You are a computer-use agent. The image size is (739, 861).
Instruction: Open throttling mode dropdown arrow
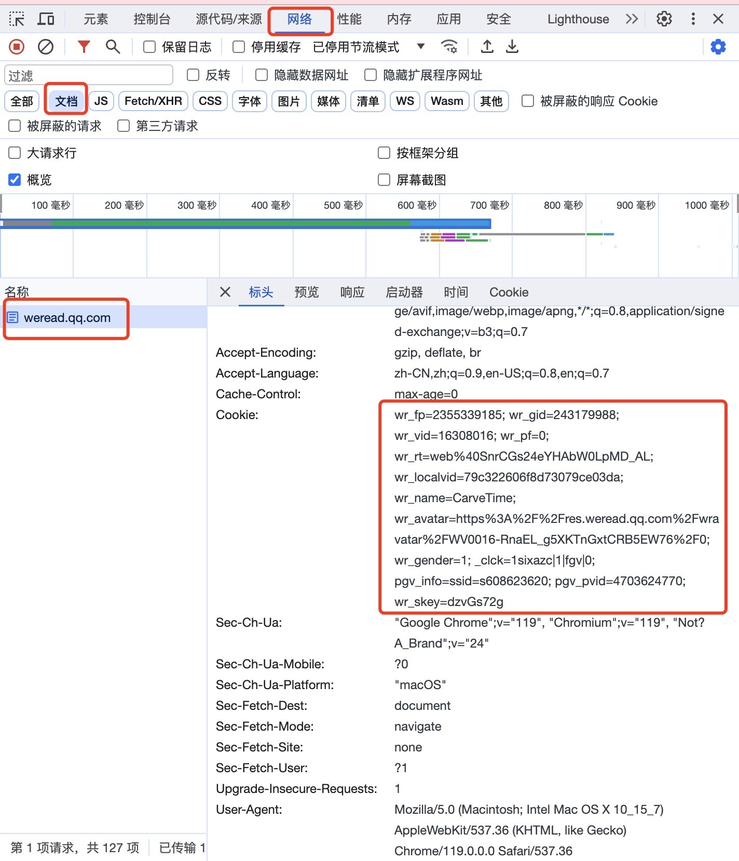tap(421, 47)
